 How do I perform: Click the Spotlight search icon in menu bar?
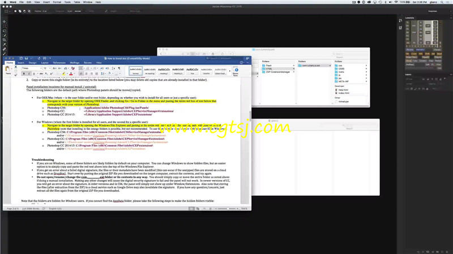(x=442, y=2)
